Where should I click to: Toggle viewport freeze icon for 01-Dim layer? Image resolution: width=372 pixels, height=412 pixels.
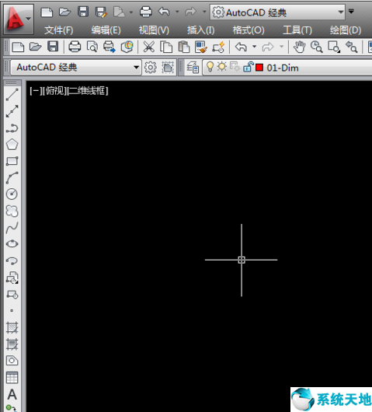[235, 67]
